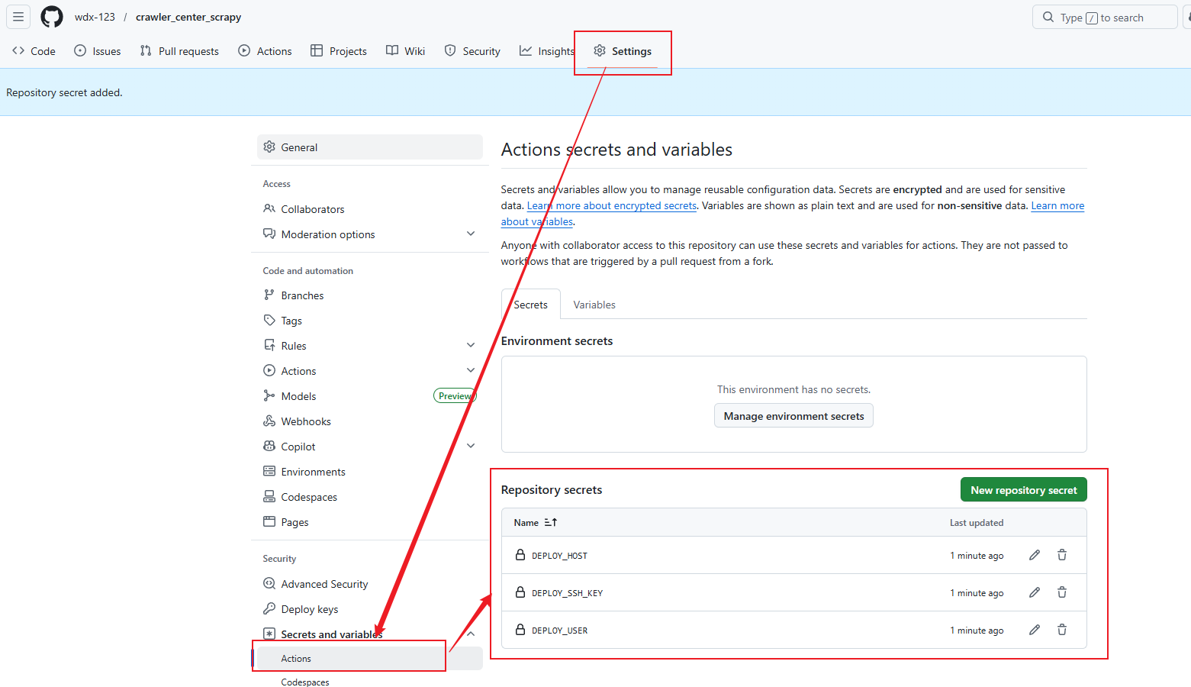Follow Learn more about encrypted secrets link
This screenshot has height=687, width=1191.
pos(611,205)
